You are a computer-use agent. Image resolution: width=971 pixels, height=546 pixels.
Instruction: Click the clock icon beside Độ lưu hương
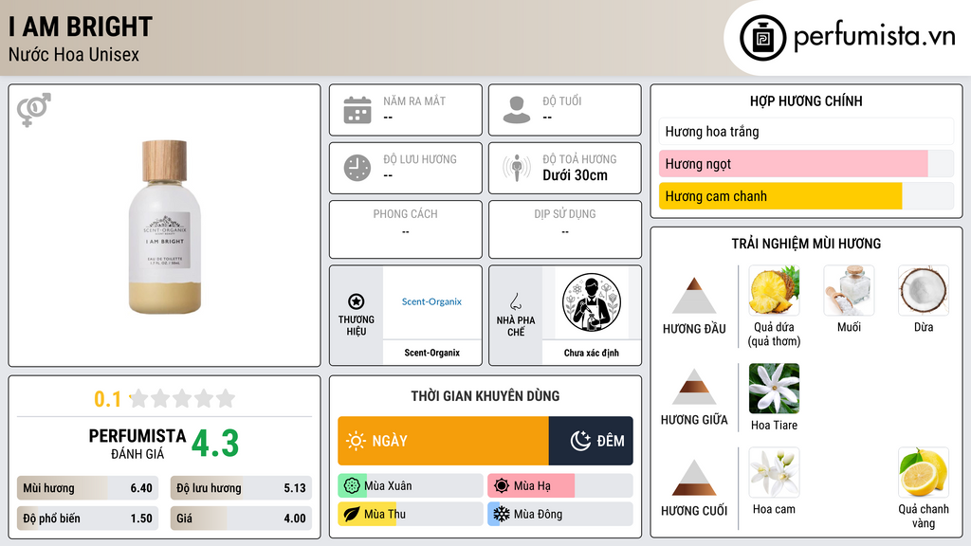click(x=357, y=168)
